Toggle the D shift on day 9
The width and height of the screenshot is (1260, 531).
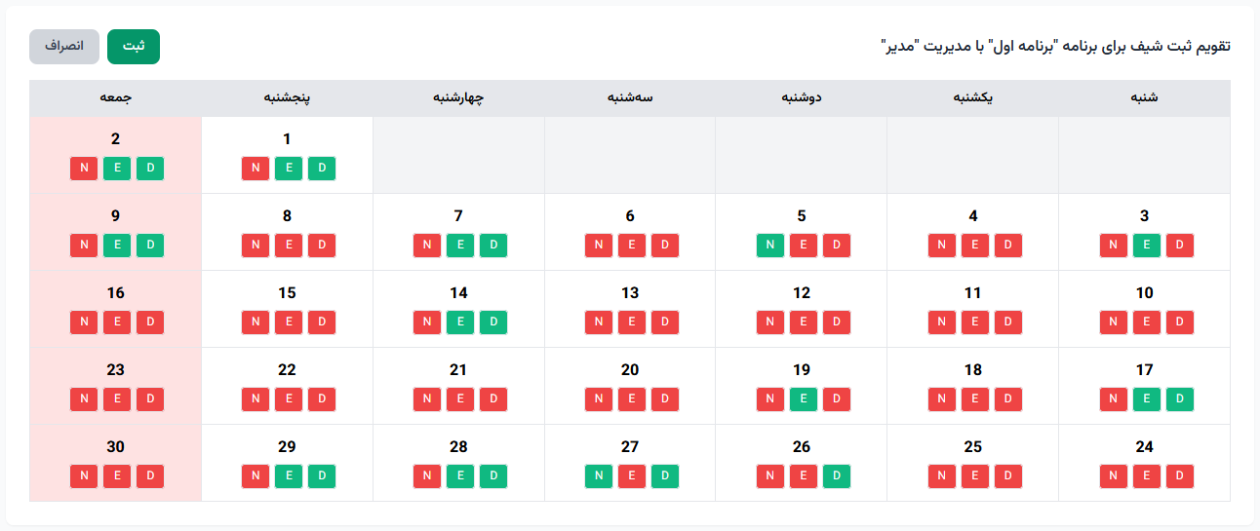pos(150,246)
